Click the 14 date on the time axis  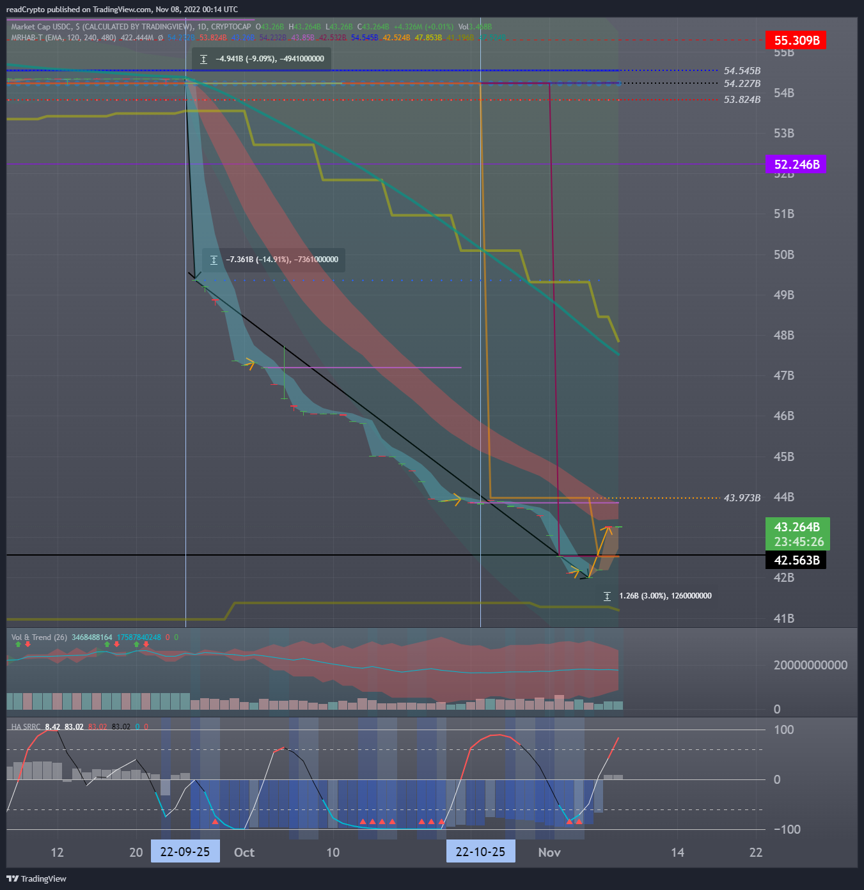click(x=677, y=852)
